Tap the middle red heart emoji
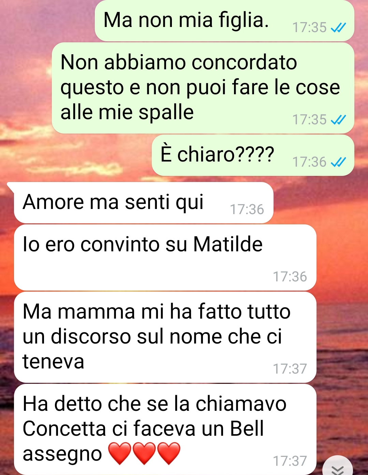This screenshot has height=475, width=368. (x=144, y=453)
